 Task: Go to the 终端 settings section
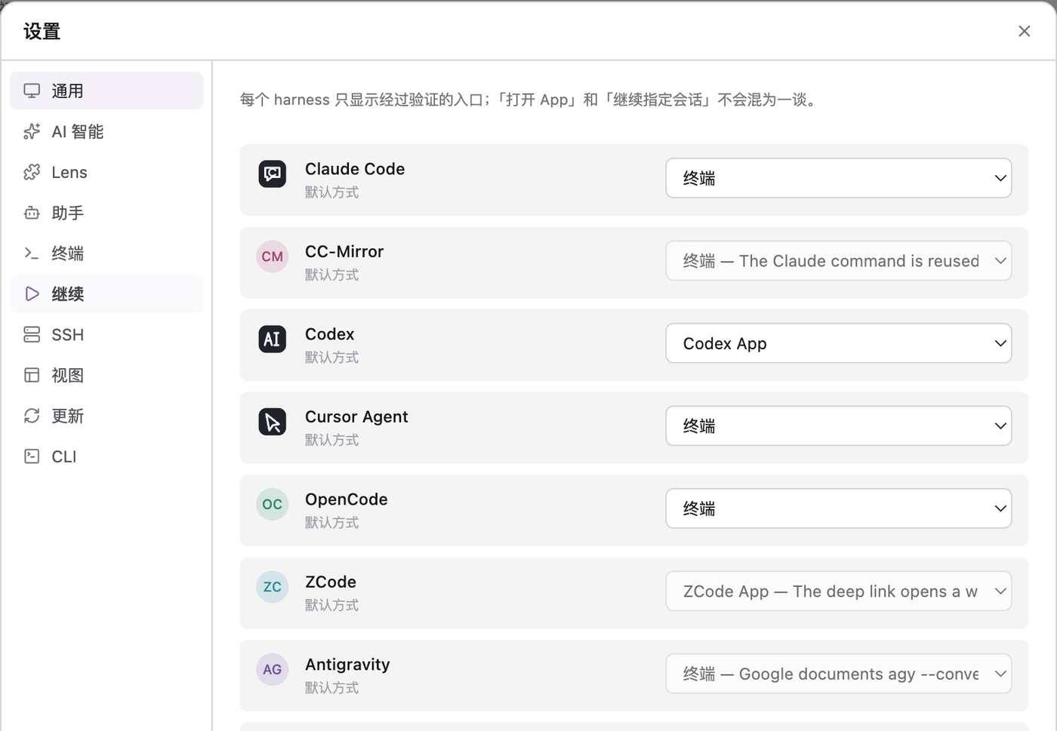(x=106, y=253)
